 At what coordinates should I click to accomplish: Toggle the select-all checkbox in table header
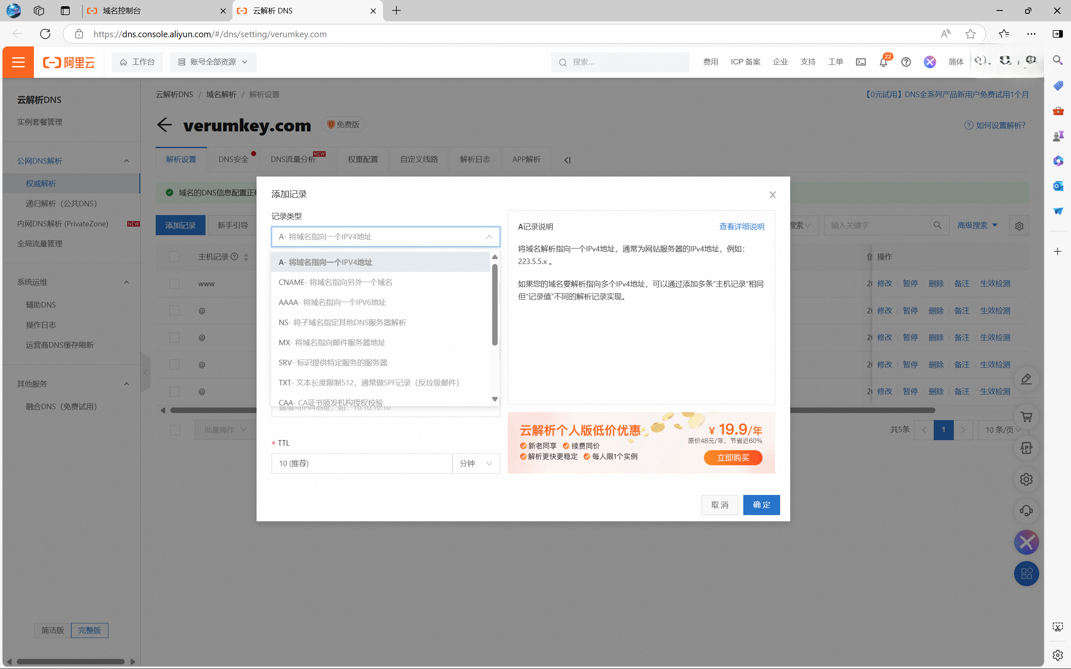[x=175, y=256]
